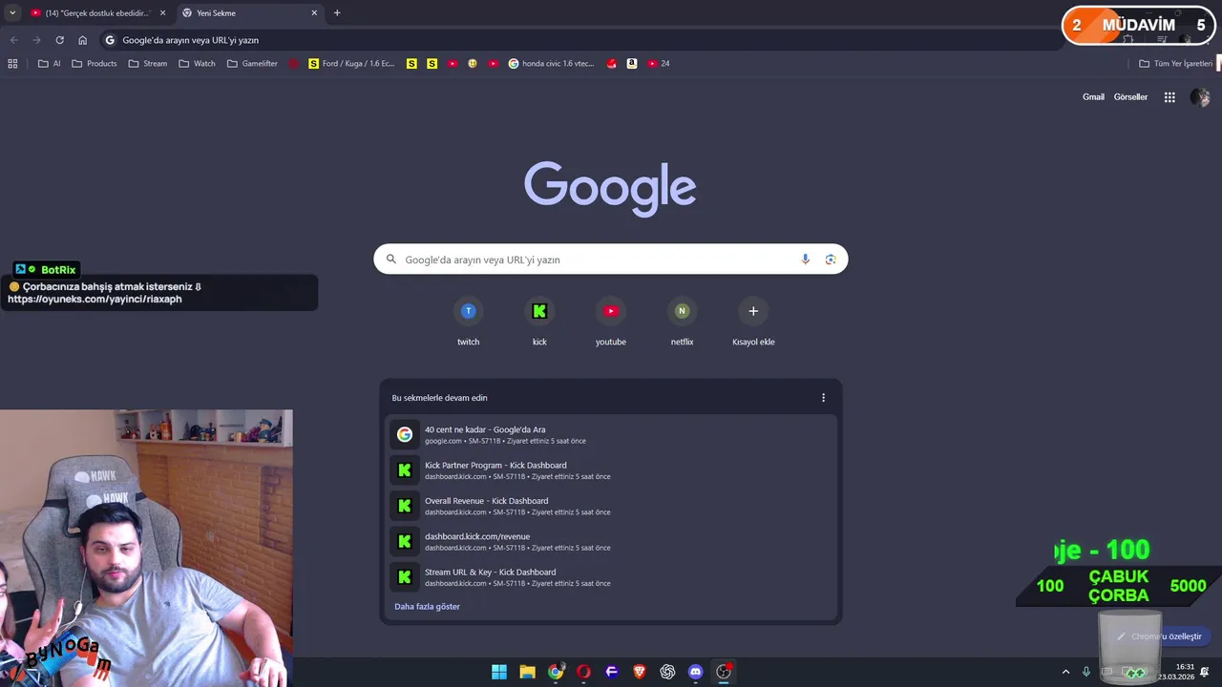Screen dimensions: 1222x687
Task: Open Stream URL & Key - Kick Dashboard entry
Action: tap(611, 577)
